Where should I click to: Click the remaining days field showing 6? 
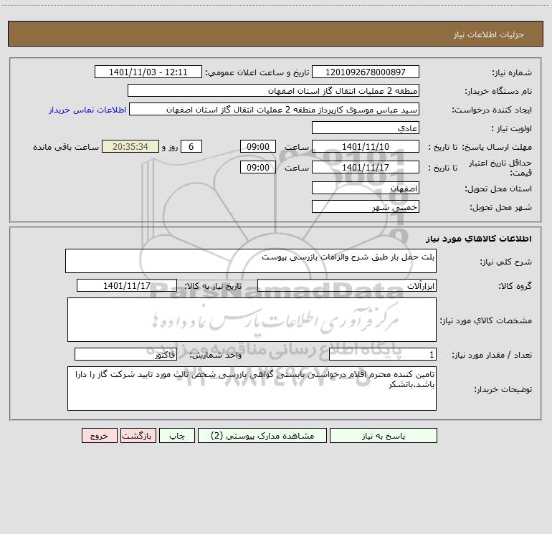(x=191, y=146)
